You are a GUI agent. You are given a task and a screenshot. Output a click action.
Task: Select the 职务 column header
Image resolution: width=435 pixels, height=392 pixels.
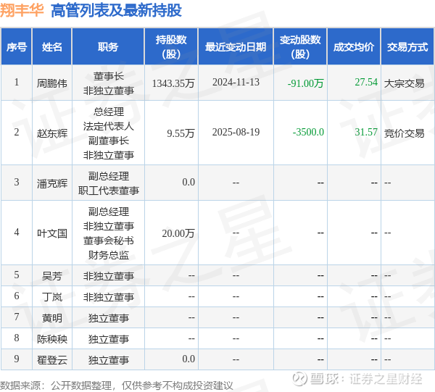108,46
